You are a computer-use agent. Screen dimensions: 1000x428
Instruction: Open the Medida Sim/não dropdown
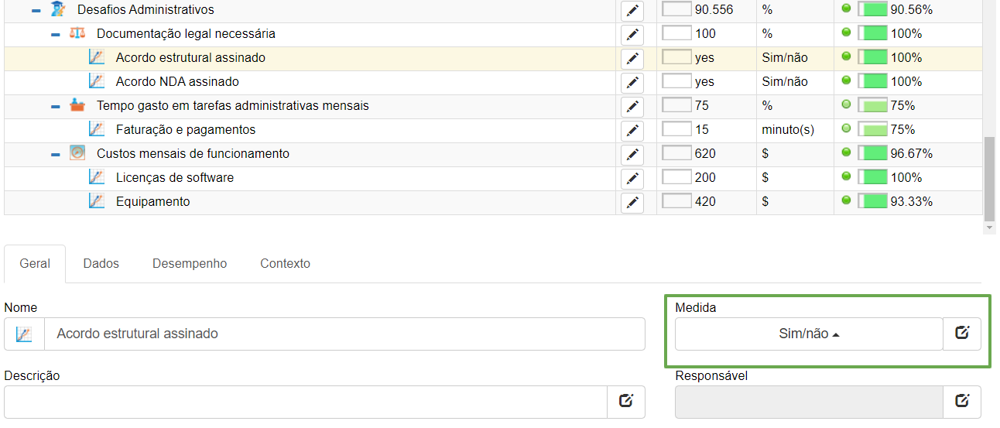(x=809, y=334)
